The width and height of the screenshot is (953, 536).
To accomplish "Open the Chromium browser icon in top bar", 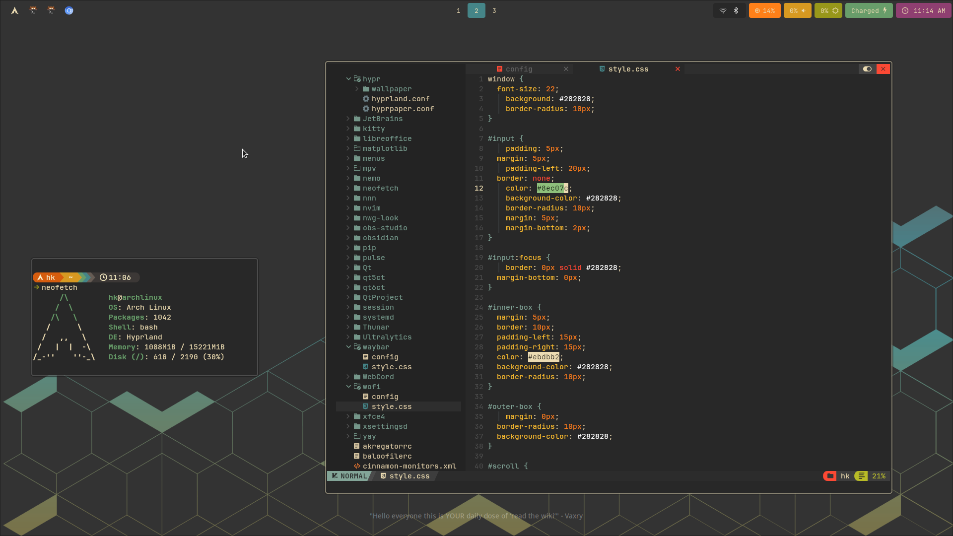I will coord(69,10).
